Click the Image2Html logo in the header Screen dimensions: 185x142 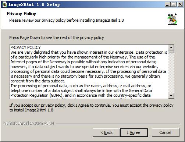(172, 19)
